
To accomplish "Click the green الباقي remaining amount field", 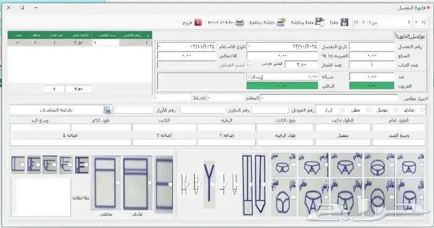I will 282,85.
